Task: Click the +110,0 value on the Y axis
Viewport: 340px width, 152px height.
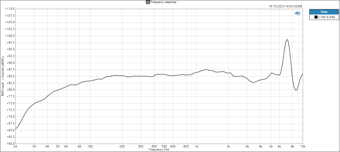Action: [10, 9]
